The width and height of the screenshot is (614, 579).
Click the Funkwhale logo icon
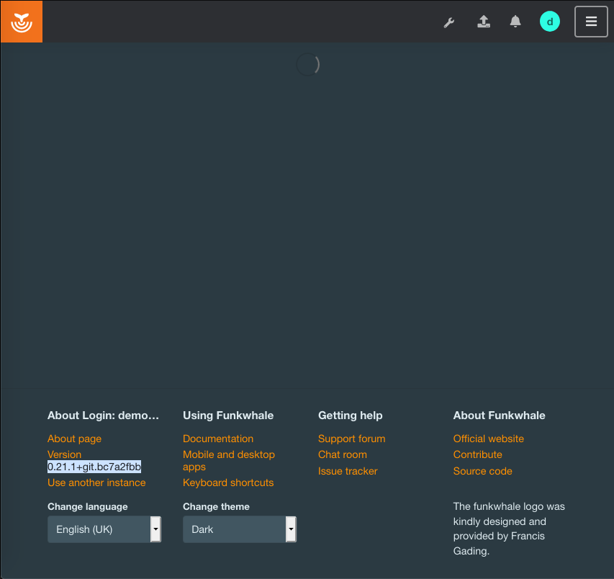pyautogui.click(x=22, y=22)
